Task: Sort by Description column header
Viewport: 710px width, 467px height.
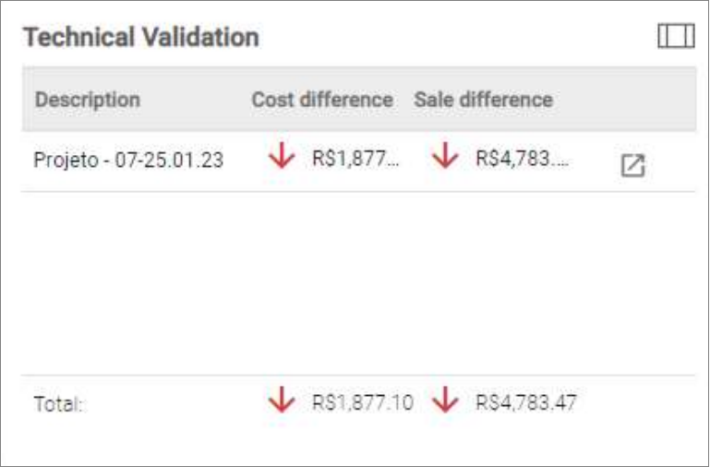Action: pos(88,100)
